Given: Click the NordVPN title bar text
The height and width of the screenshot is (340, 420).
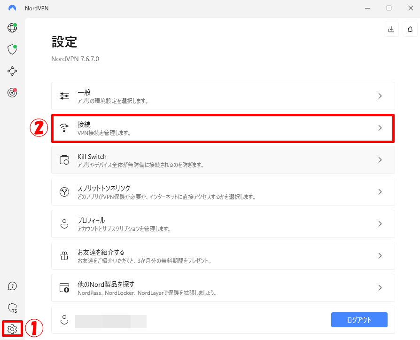Looking at the screenshot, I should [37, 8].
